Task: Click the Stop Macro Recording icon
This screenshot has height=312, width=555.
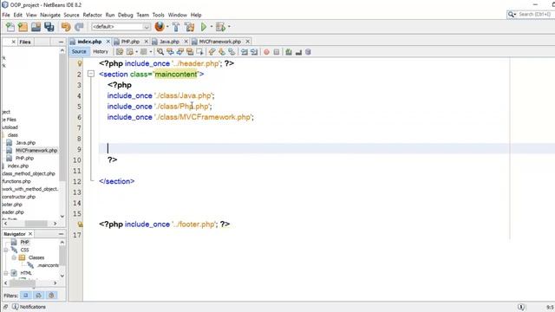Action: (x=277, y=52)
